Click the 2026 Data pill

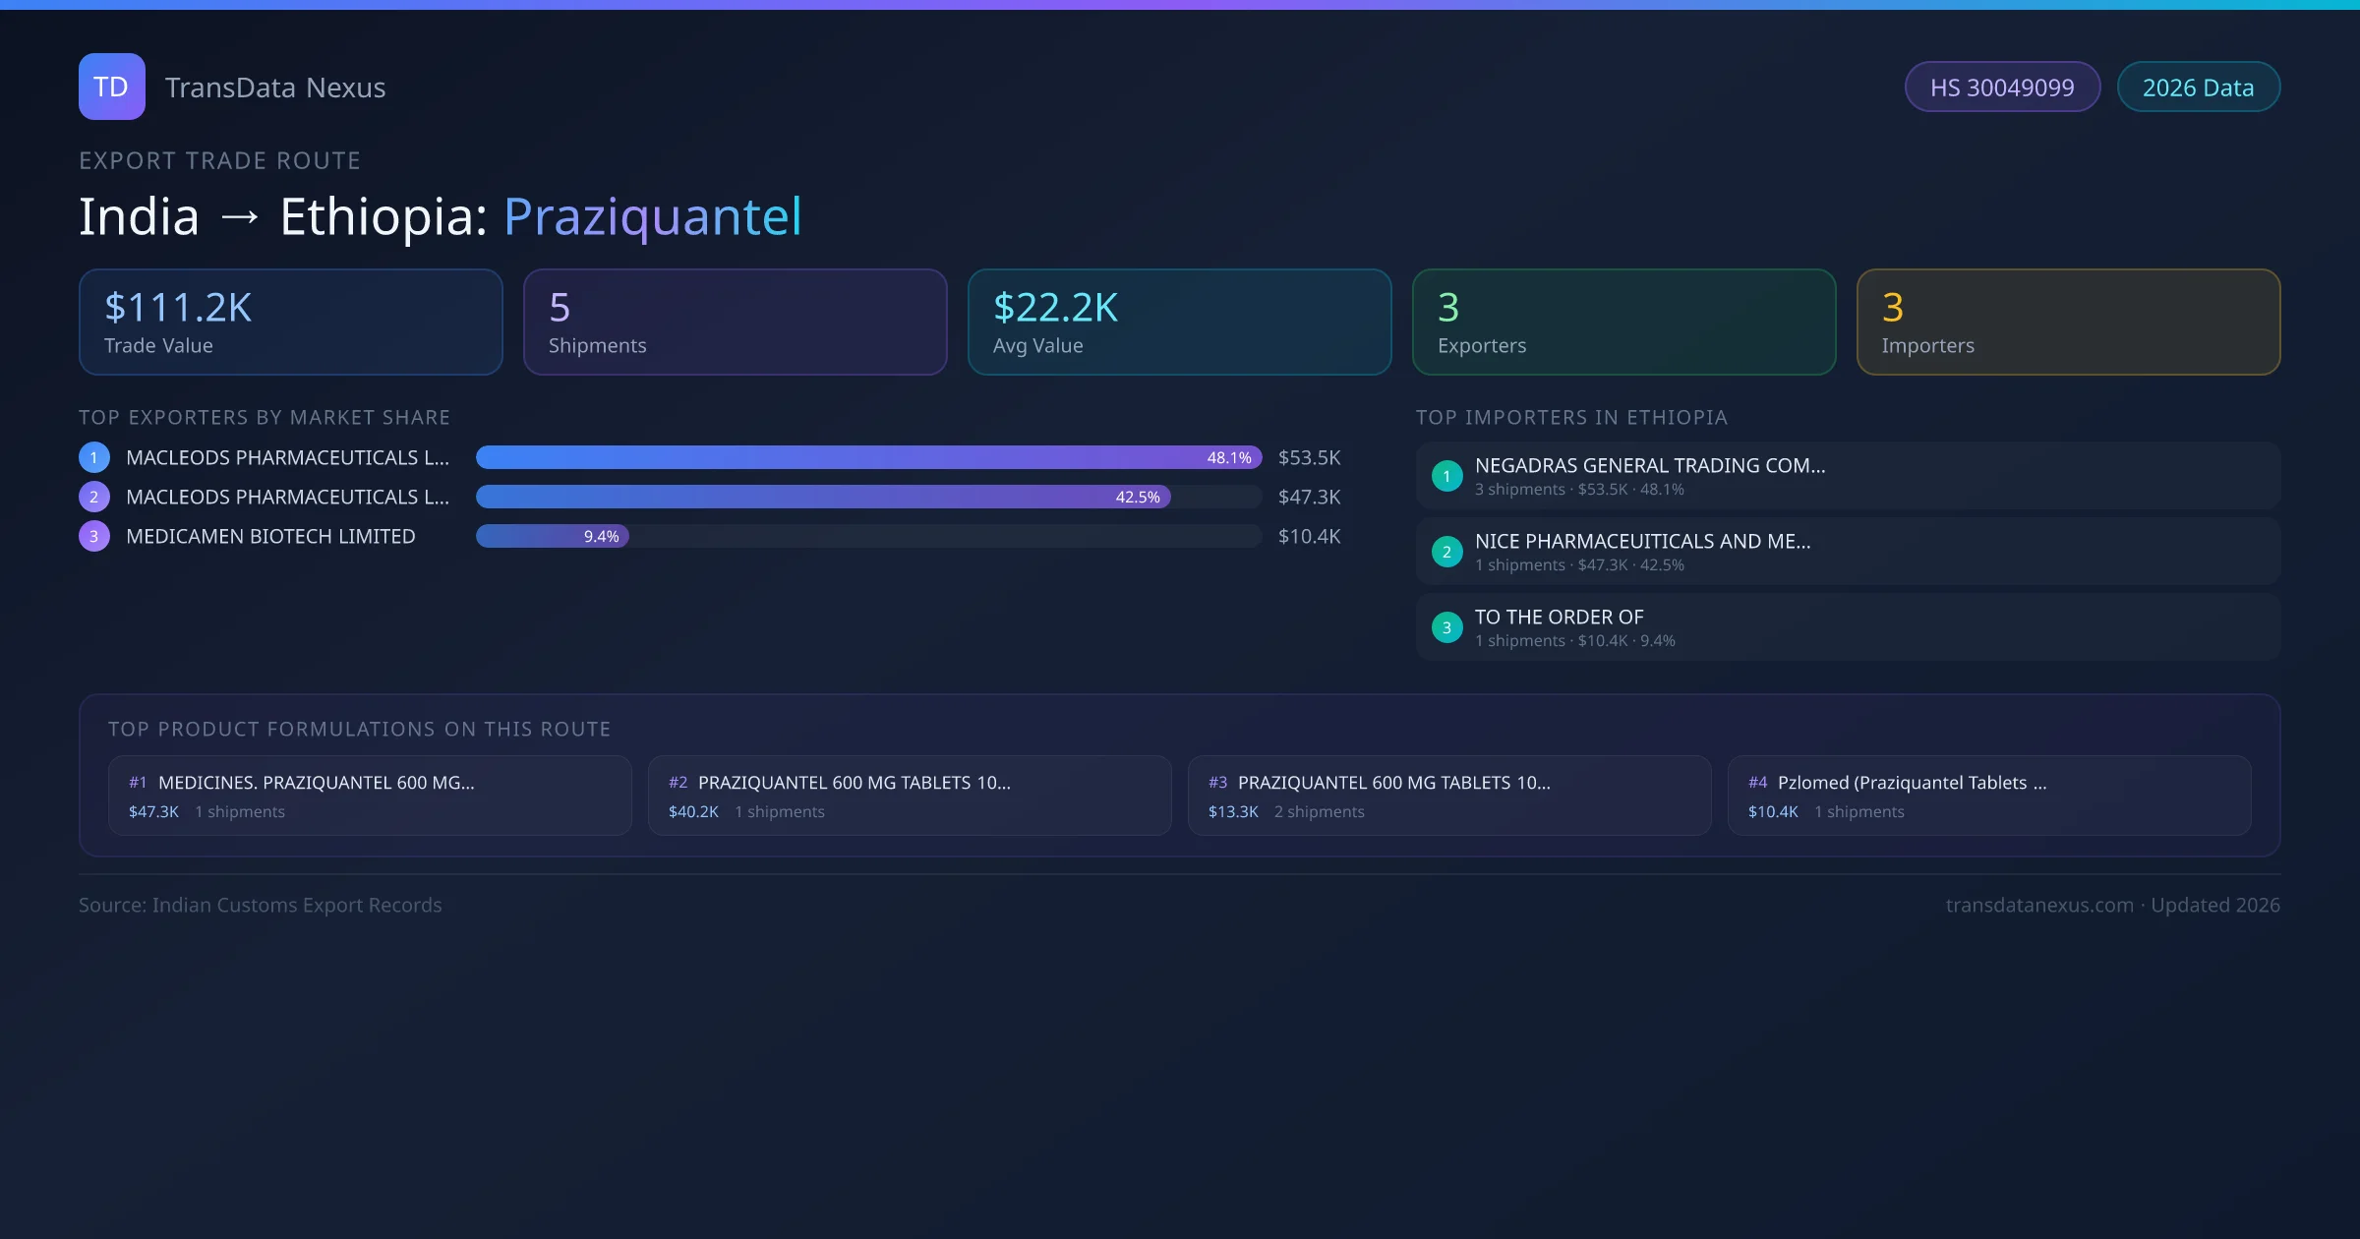[x=2198, y=88]
